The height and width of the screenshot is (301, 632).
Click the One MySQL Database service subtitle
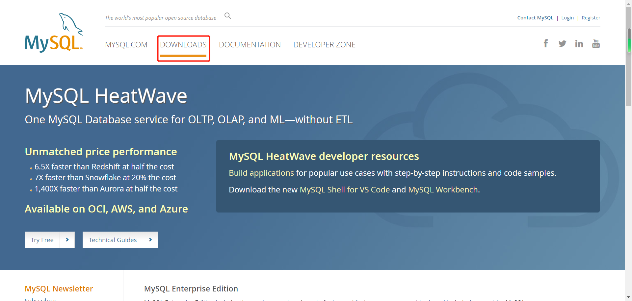[189, 120]
